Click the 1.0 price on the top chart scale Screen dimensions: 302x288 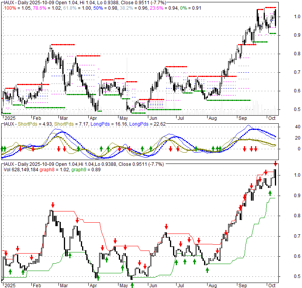click(297, 17)
